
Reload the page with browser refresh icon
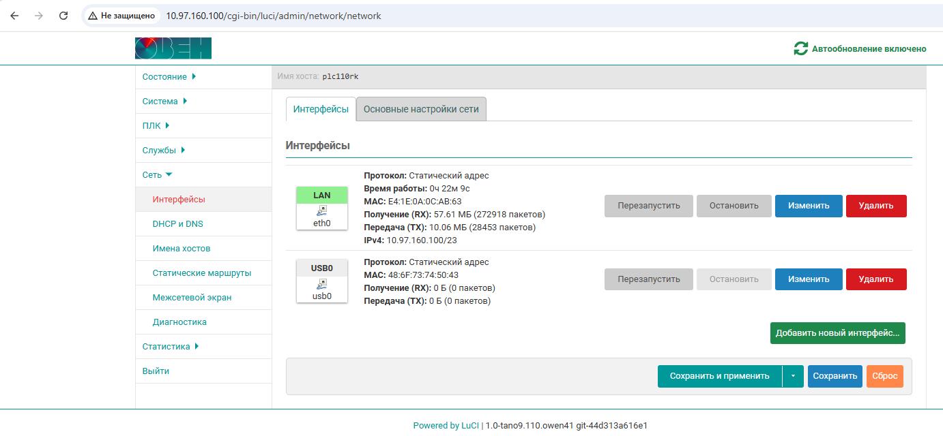(63, 15)
